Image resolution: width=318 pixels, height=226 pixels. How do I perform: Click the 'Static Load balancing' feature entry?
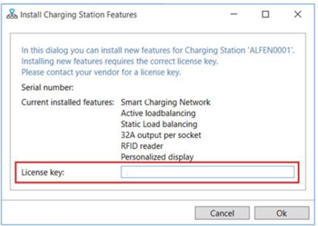159,124
